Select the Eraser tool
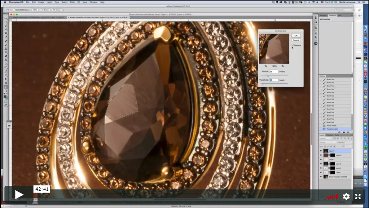Image resolution: width=369 pixels, height=208 pixels. [6, 56]
